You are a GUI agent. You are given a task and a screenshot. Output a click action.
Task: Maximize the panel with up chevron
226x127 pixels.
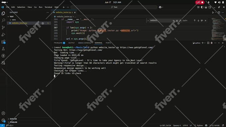[x=219, y=43]
